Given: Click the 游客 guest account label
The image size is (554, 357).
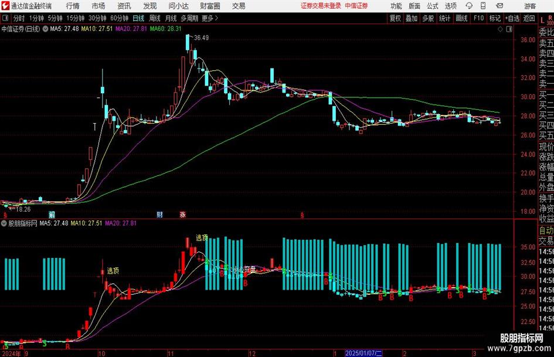Looking at the screenshot, I should pos(530,6).
